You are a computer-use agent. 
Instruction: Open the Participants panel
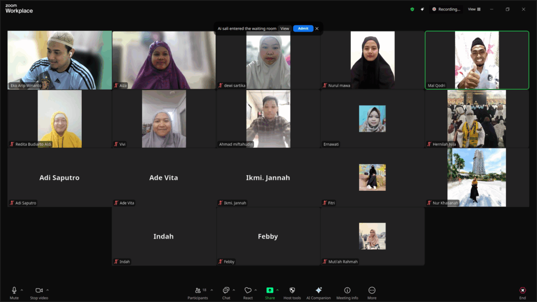(198, 290)
